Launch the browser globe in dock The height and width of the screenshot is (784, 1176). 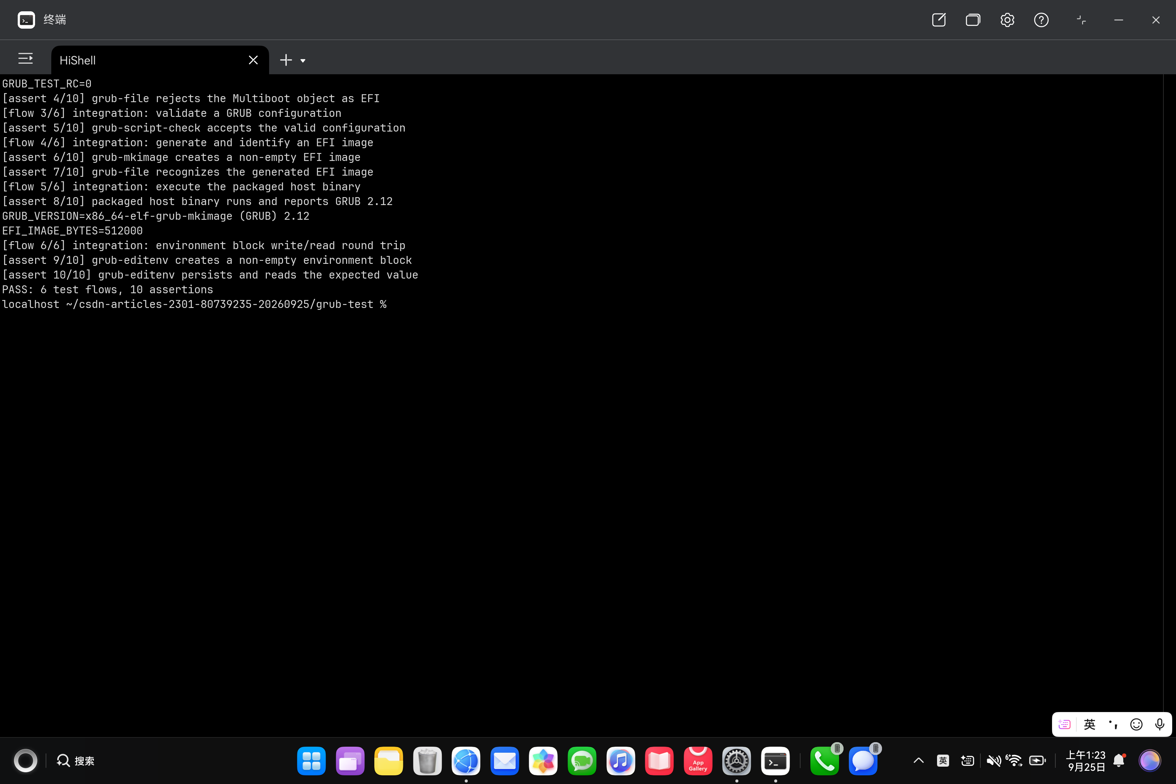click(x=466, y=761)
